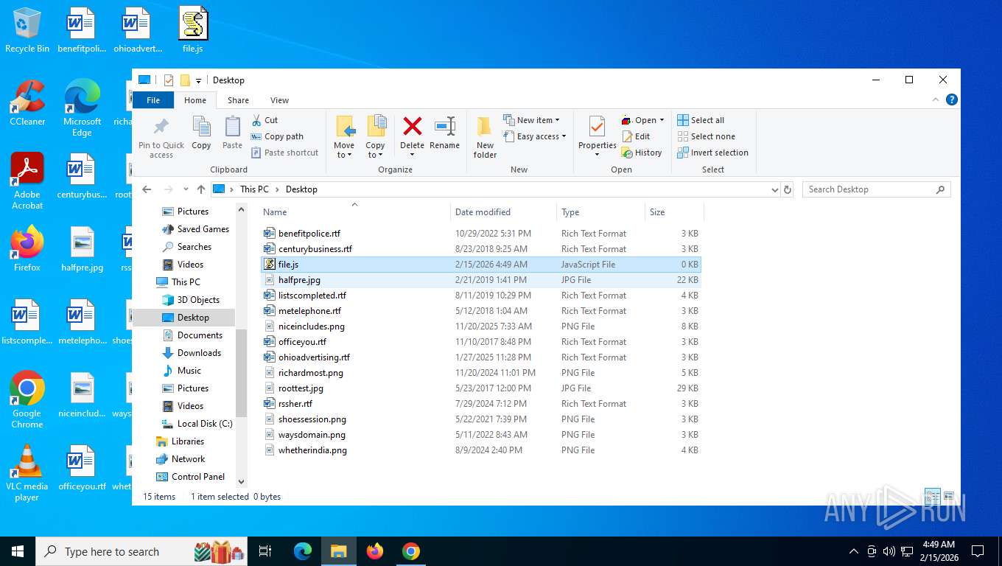Open Task View on taskbar
The width and height of the screenshot is (1002, 566).
(x=265, y=551)
